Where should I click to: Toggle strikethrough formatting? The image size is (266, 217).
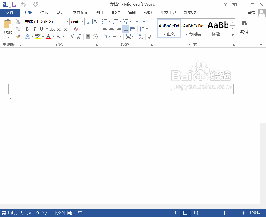[x=52, y=29]
